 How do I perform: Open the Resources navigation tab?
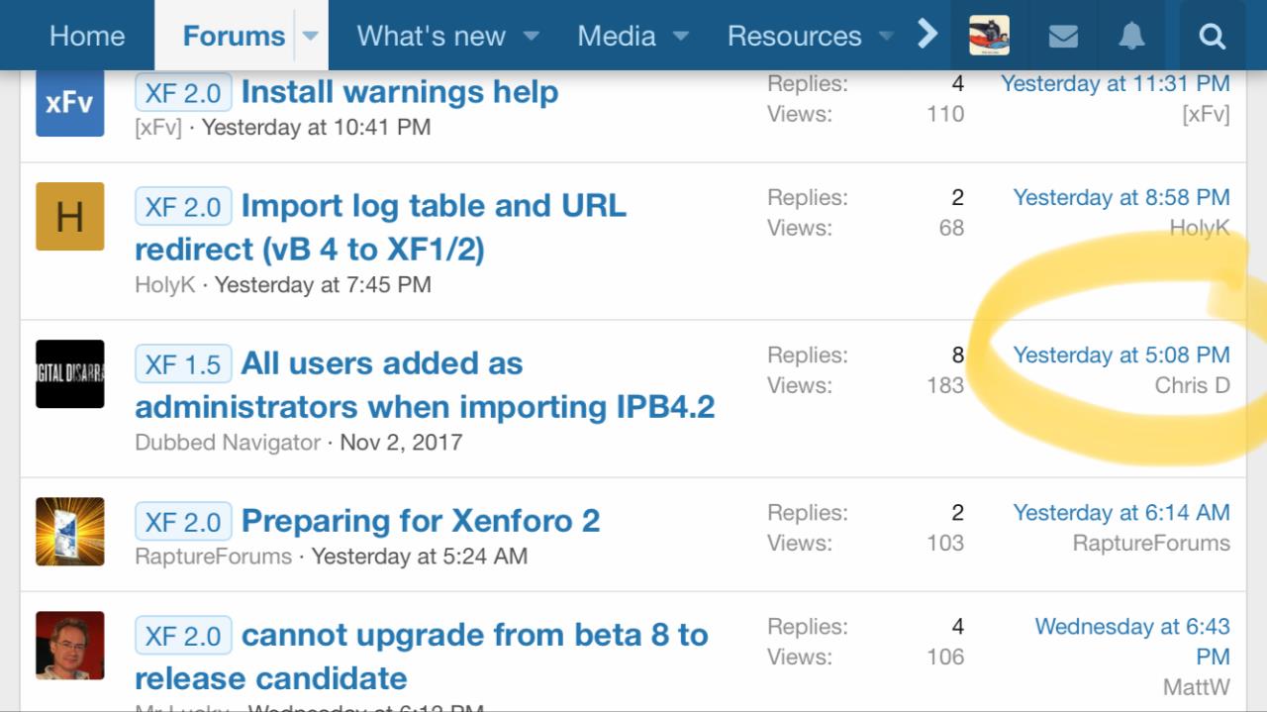point(794,37)
